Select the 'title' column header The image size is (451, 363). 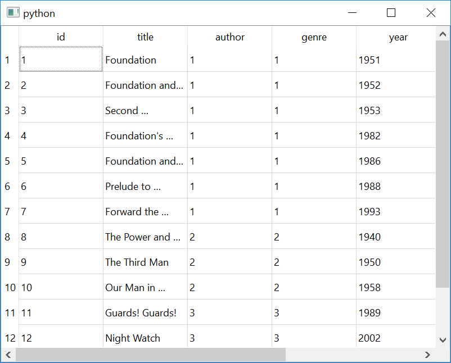tap(145, 37)
